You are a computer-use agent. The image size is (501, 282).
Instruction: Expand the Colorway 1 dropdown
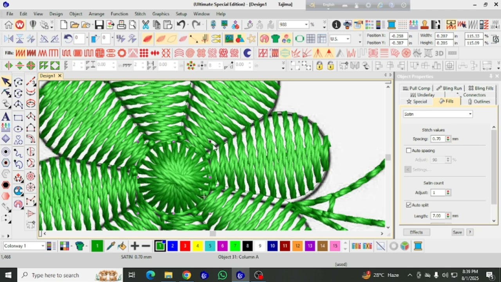pos(43,246)
